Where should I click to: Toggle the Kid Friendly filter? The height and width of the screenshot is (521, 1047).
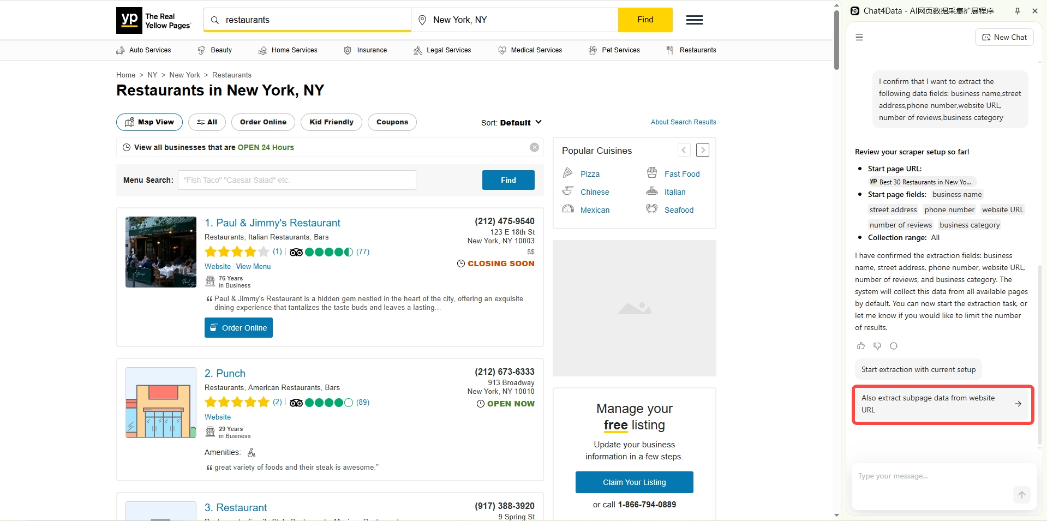point(331,122)
